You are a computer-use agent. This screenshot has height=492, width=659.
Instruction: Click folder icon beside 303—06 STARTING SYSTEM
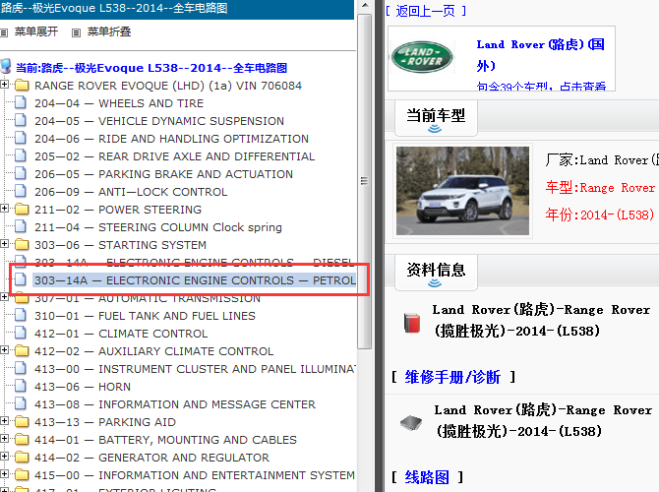[x=22, y=244]
